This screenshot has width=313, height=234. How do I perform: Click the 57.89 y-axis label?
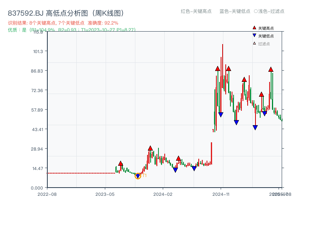pos(37,110)
